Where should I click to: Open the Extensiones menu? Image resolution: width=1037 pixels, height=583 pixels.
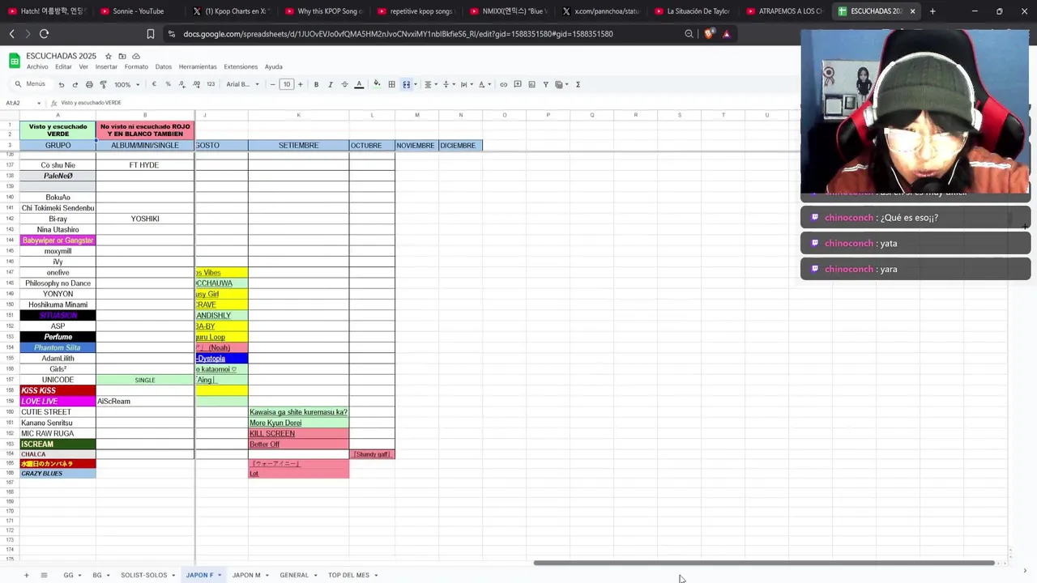tap(241, 67)
